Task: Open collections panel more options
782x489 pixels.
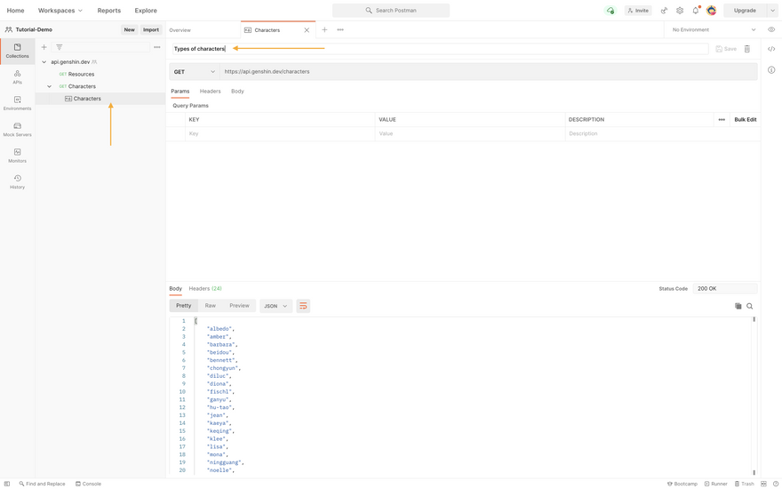Action: 157,47
